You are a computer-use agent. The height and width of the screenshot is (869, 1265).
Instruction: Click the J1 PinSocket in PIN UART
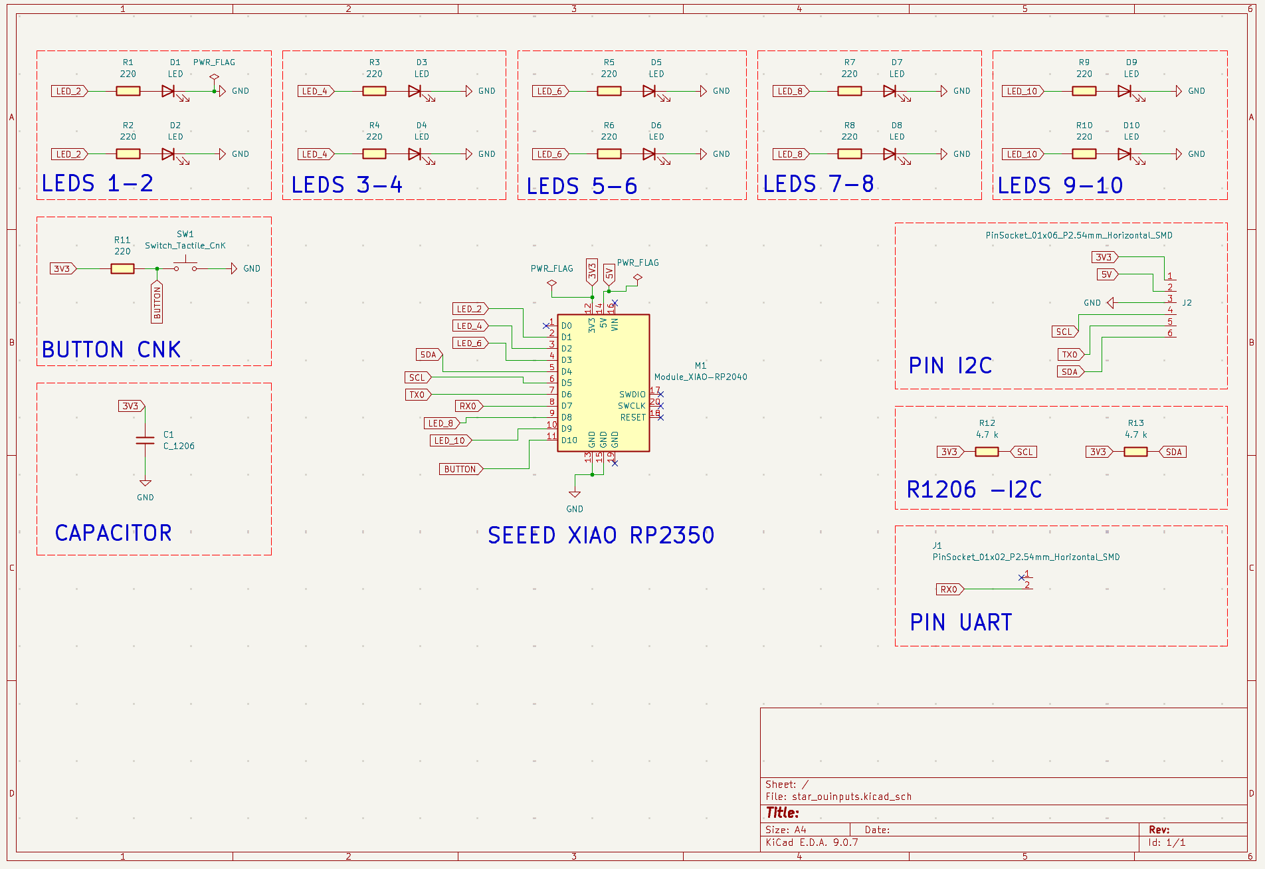coord(1026,583)
